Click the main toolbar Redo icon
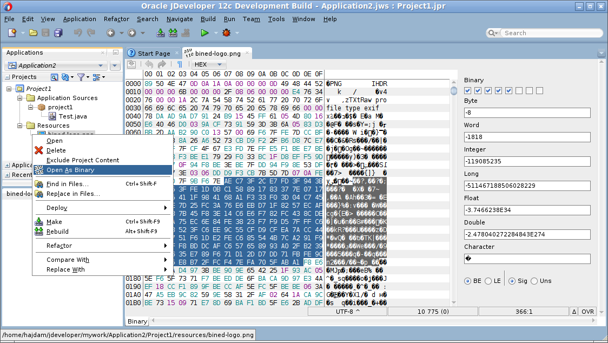 click(91, 33)
